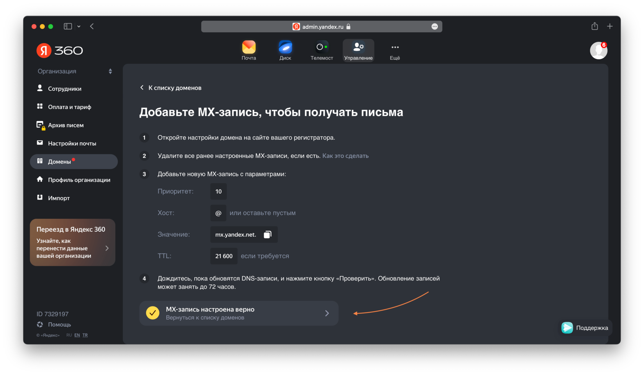Click the padlock icon in address bar
Screen dimensions: 644x375
348,26
